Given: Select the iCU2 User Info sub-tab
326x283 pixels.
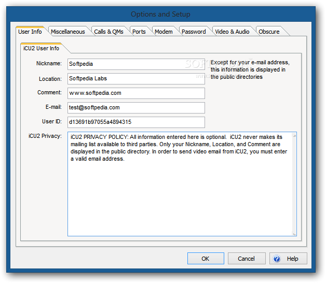Looking at the screenshot, I should [42, 48].
